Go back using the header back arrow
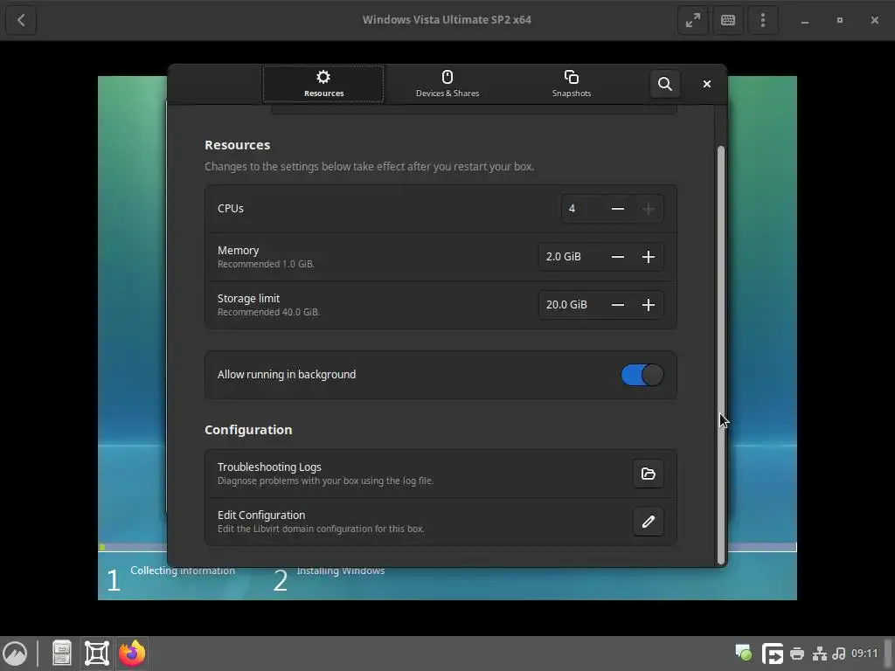Viewport: 895px width, 671px height. pyautogui.click(x=21, y=20)
